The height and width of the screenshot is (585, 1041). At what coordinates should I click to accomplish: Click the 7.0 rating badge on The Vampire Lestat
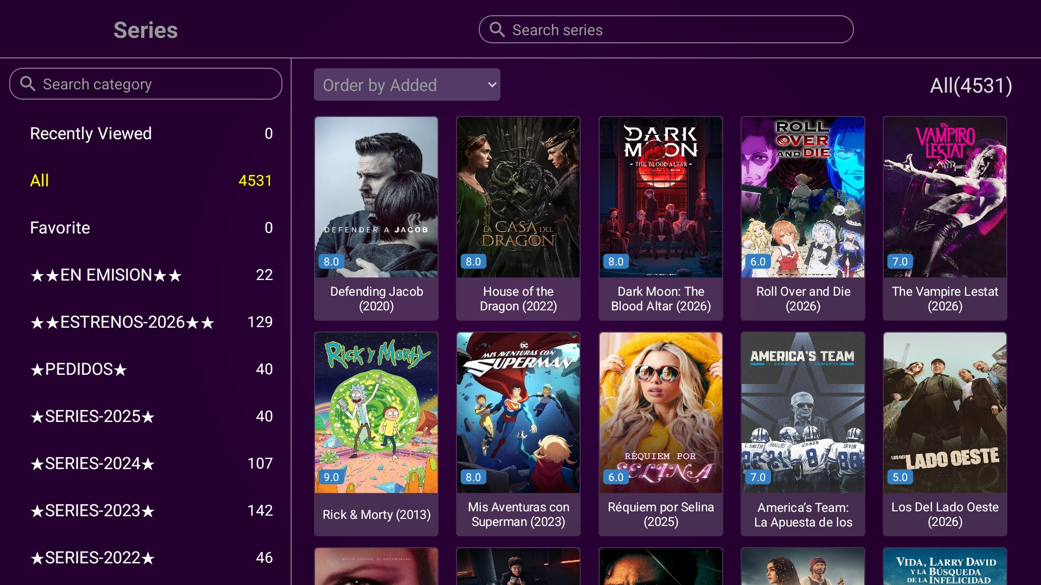pos(899,262)
